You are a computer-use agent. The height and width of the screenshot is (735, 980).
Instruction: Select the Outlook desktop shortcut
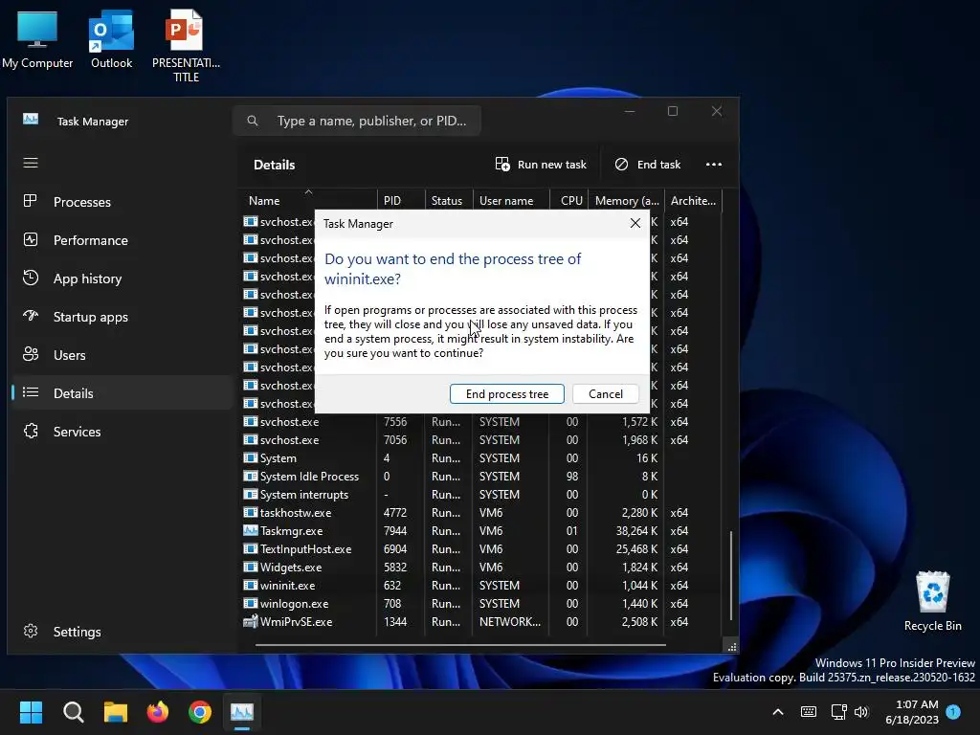tap(111, 39)
